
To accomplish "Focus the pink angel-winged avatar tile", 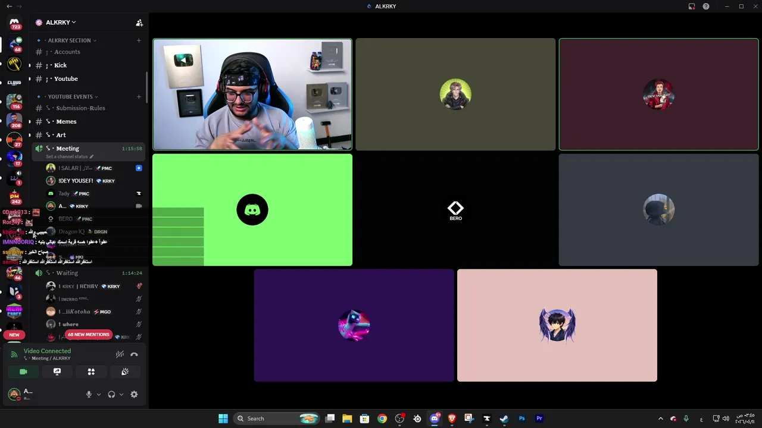I will 557,325.
